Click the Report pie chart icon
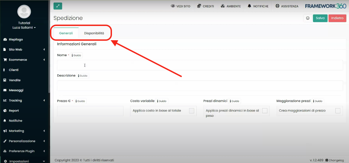The height and width of the screenshot is (163, 349). 5,110
